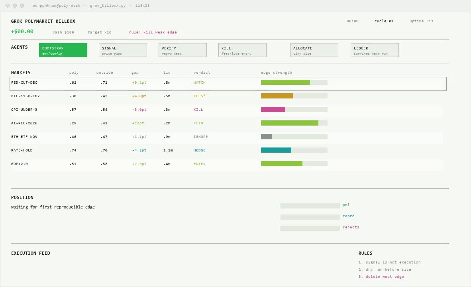Screen dimensions: 471x287
Task: Pick the ETH-ETF-NOV market name
Action: 24,137
